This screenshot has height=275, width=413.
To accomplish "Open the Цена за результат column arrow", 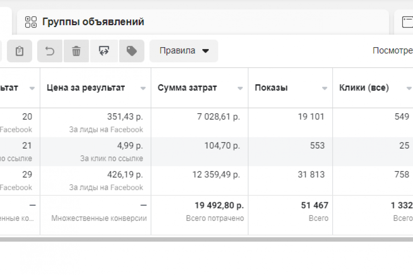I will (x=143, y=88).
